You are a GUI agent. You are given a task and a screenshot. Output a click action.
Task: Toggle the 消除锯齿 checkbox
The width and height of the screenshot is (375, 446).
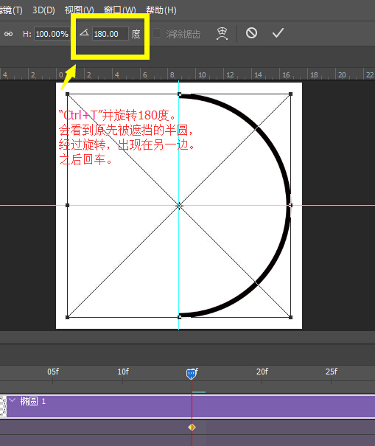(156, 33)
